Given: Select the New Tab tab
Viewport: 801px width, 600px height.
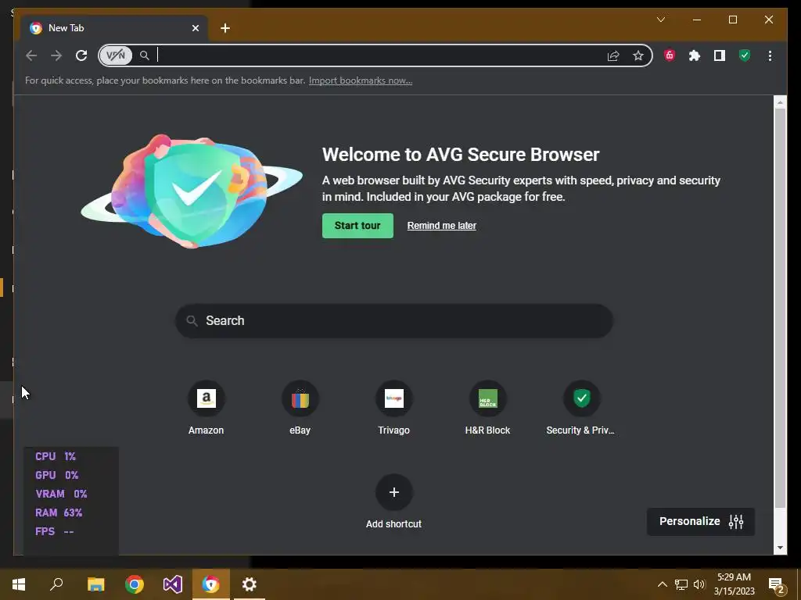Looking at the screenshot, I should point(113,28).
